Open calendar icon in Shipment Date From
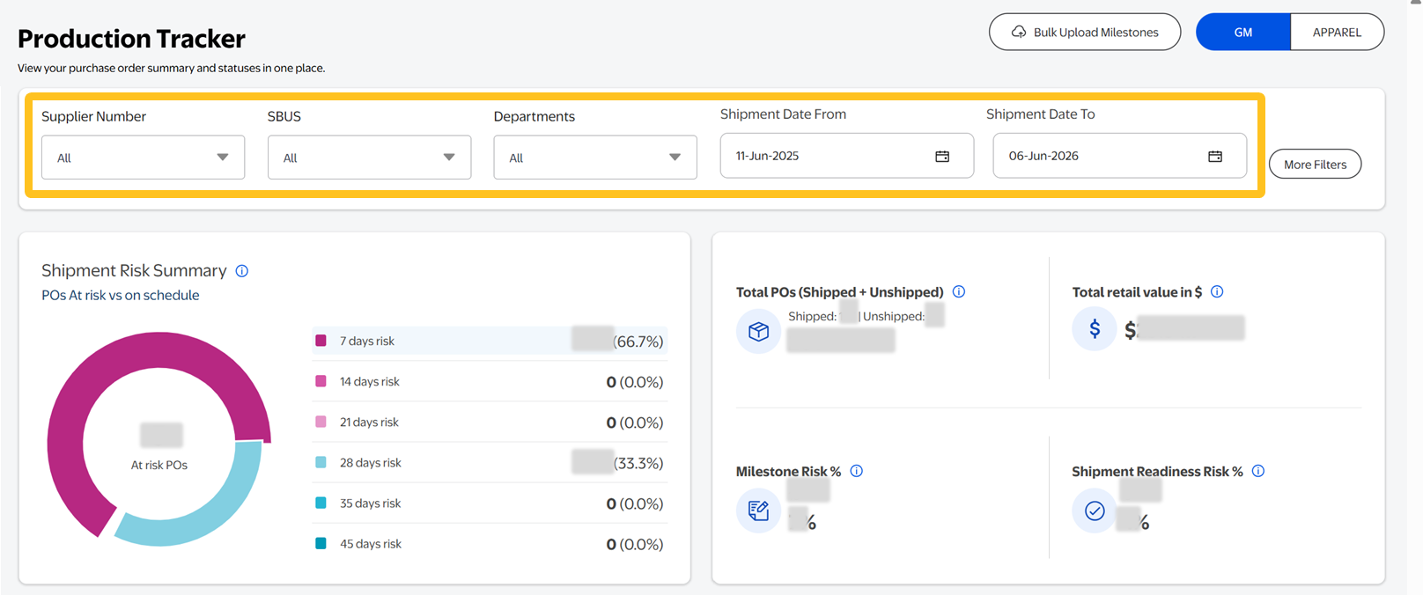 click(x=942, y=156)
